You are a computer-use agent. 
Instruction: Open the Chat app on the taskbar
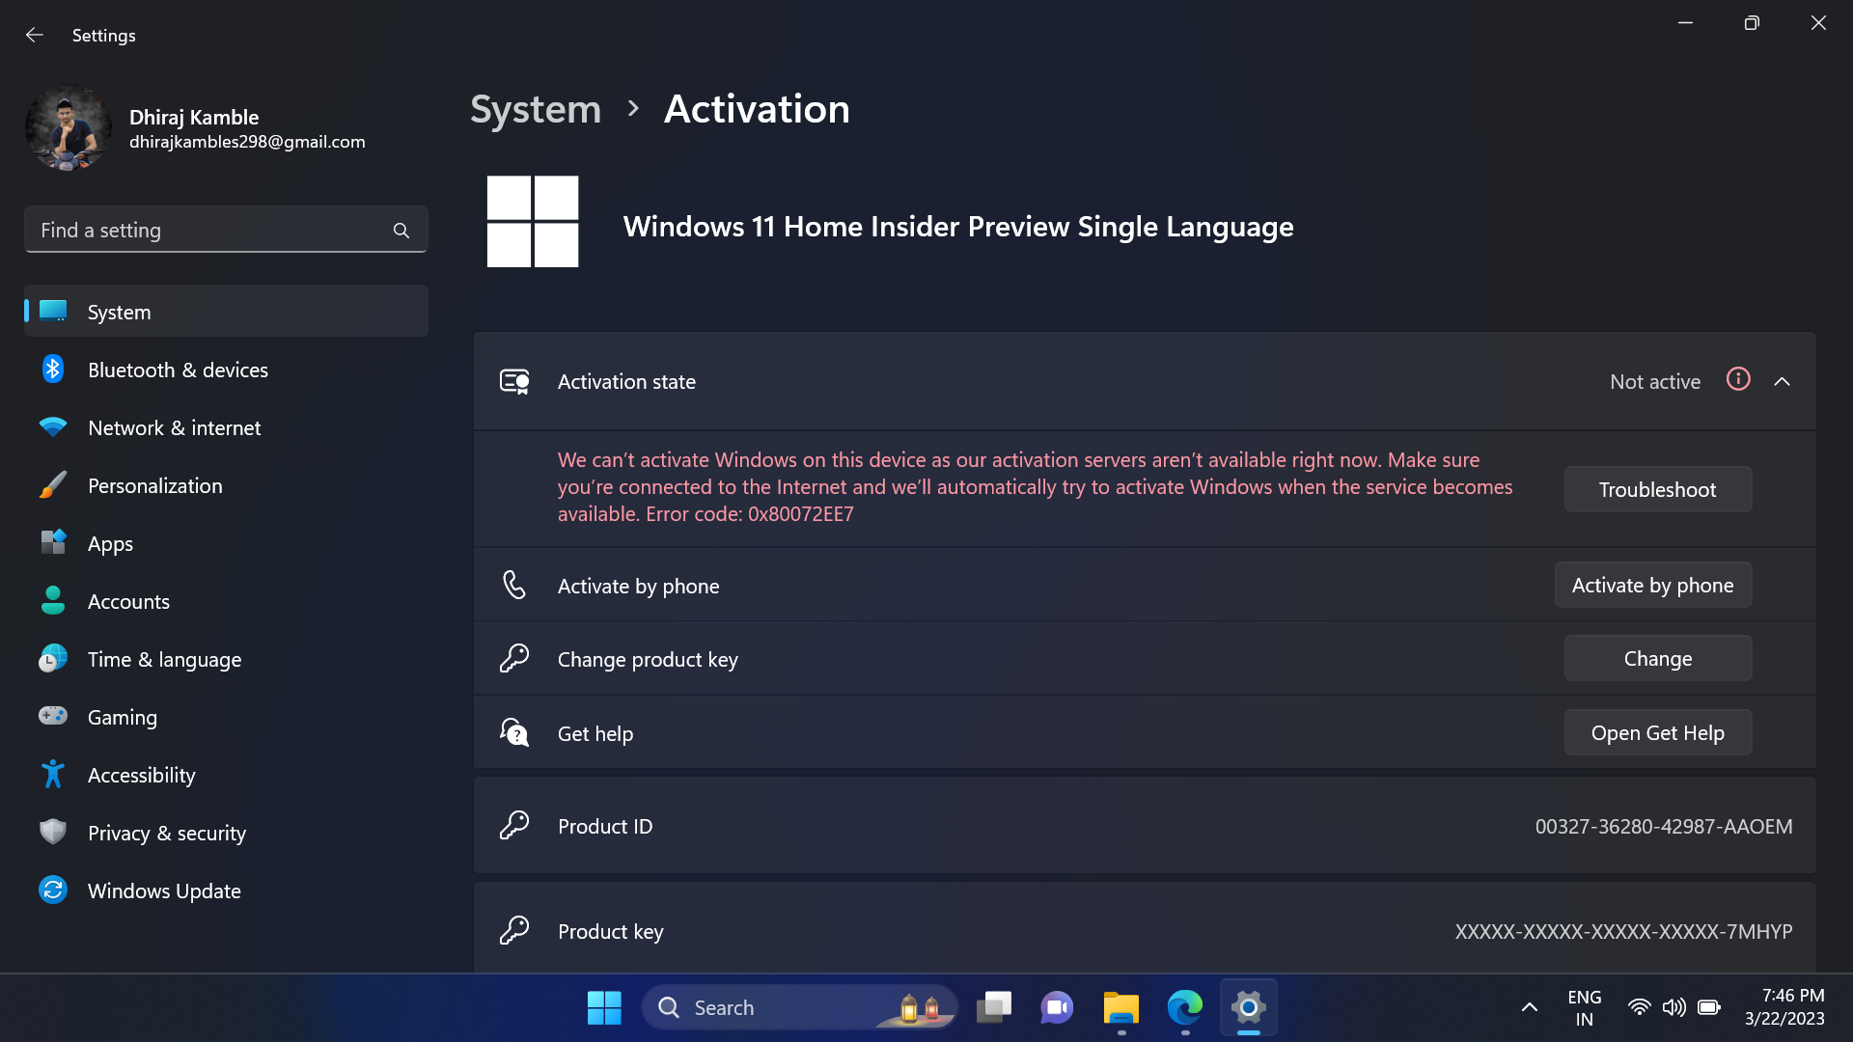coord(1057,1007)
